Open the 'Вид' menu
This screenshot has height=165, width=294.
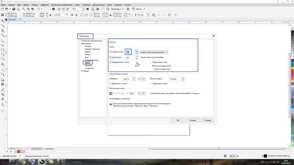pyautogui.click(x=19, y=5)
